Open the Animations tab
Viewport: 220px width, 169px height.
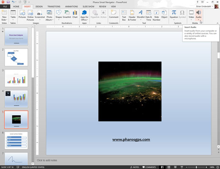click(x=71, y=6)
